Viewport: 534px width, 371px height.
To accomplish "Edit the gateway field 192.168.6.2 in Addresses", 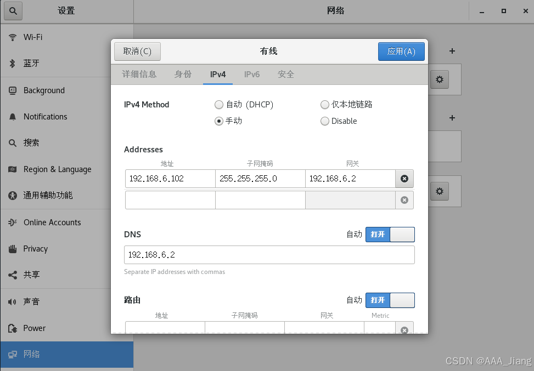I will coord(351,179).
